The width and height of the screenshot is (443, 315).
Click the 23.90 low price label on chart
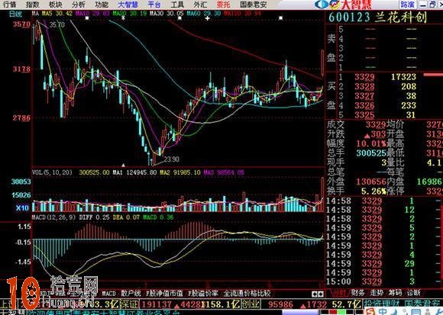[x=172, y=159]
